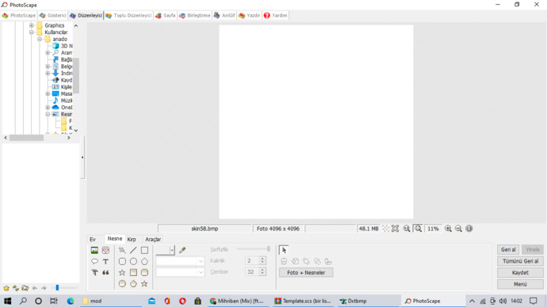Select the outline pentagon shape tool
This screenshot has width=547, height=307.
point(144,261)
